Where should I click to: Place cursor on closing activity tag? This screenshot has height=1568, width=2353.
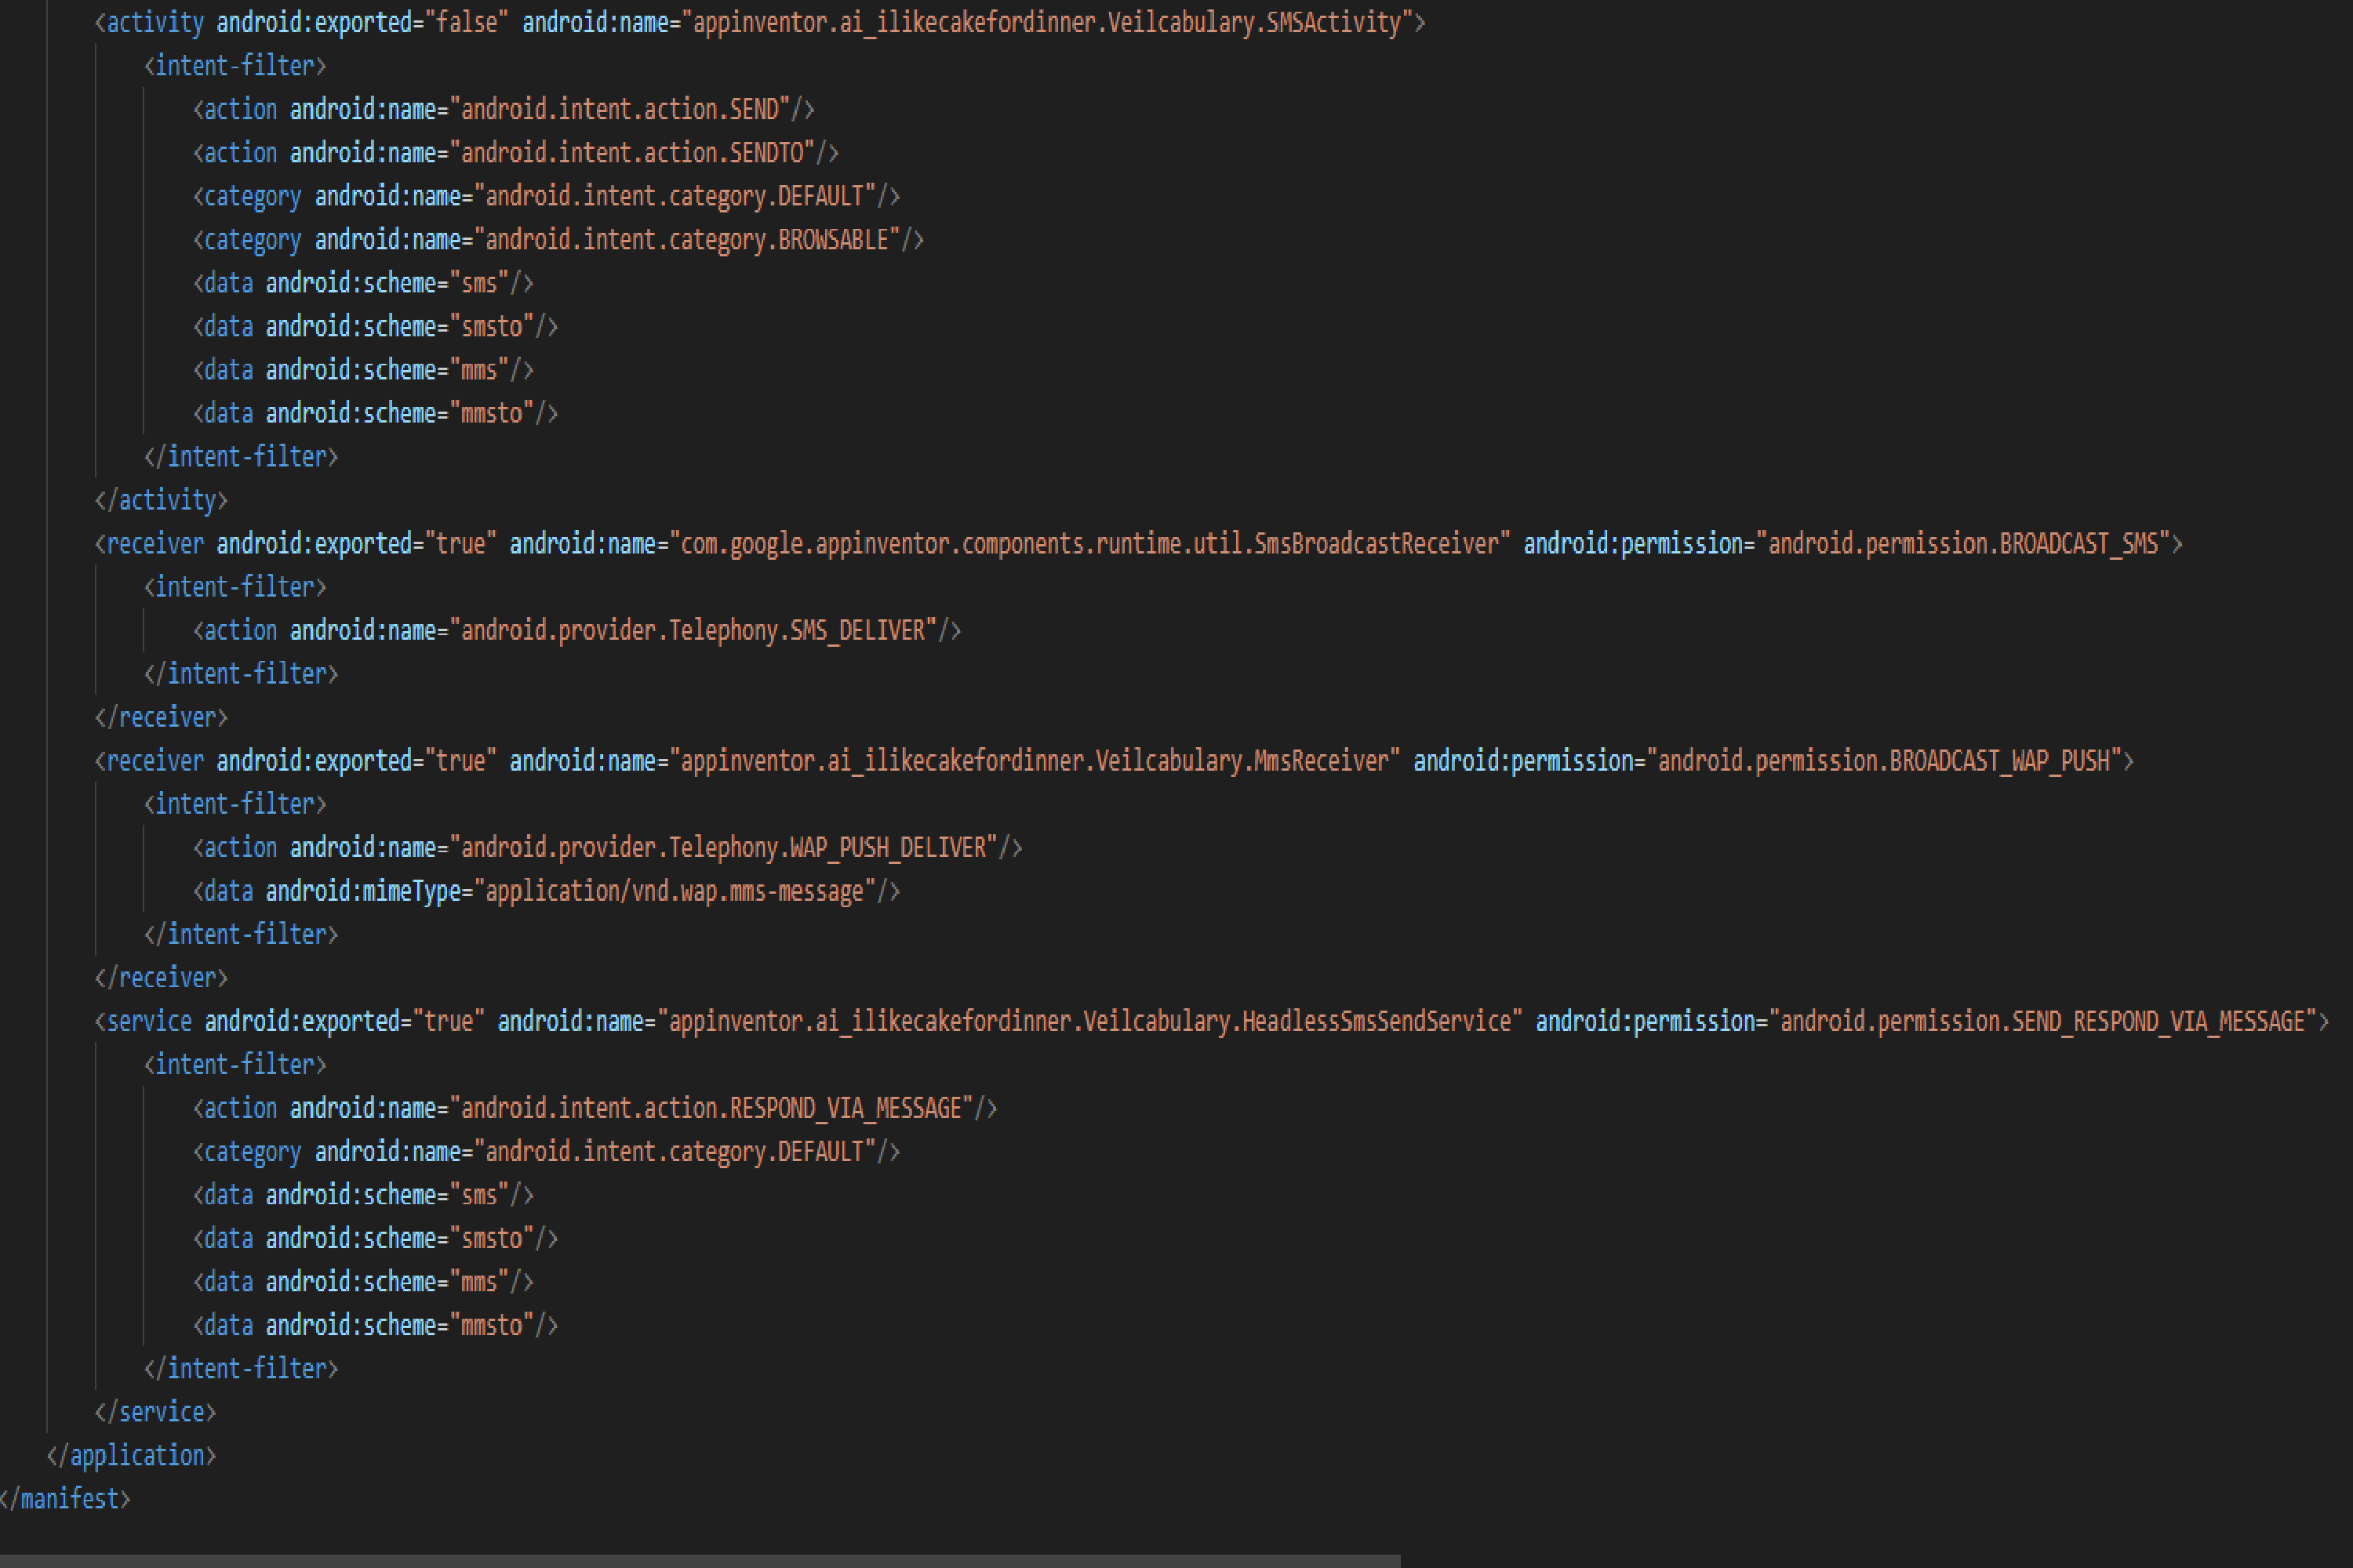[x=161, y=500]
